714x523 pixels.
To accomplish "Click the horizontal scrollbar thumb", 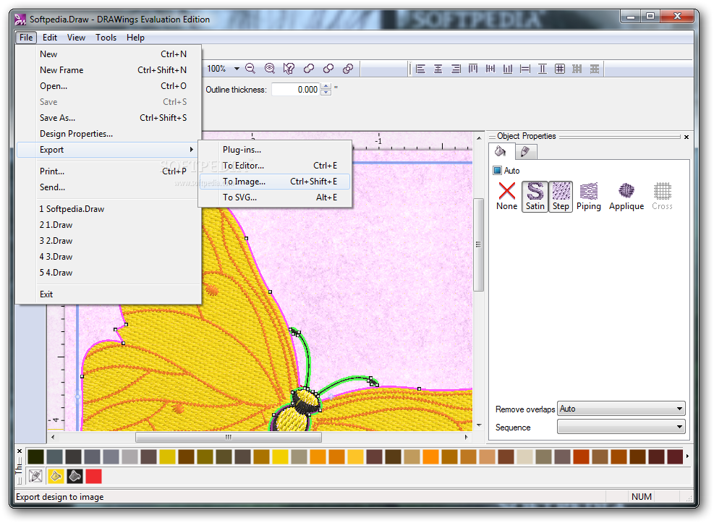I will (229, 437).
